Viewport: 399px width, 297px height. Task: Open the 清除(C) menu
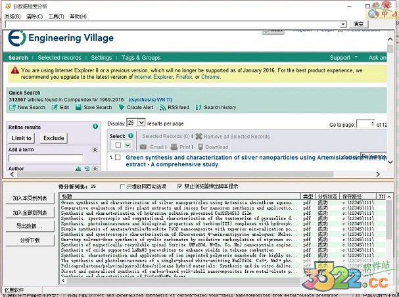pos(34,16)
